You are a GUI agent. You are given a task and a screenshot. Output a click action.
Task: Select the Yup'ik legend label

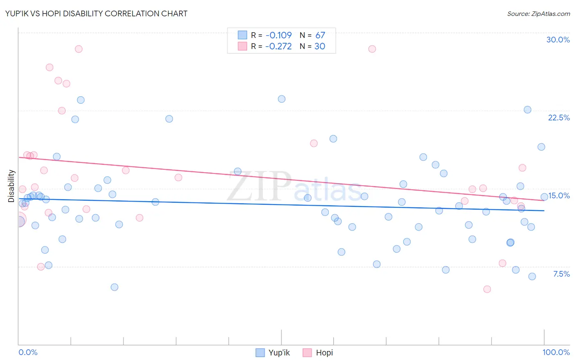(x=279, y=353)
